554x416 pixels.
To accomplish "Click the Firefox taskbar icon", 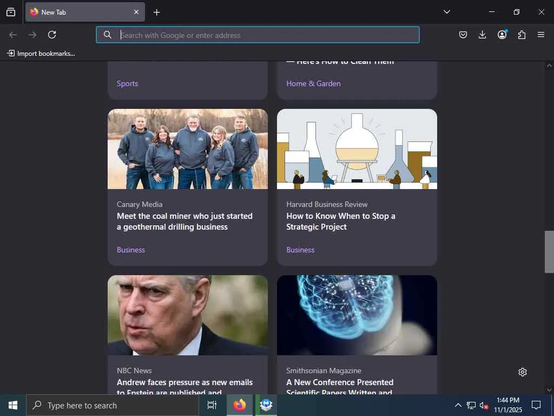I will [x=240, y=405].
